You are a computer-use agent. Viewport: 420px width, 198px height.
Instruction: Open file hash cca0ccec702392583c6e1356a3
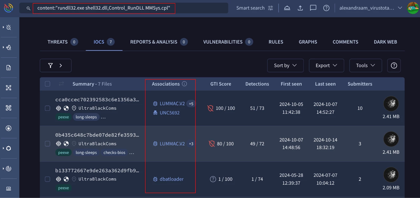pyautogui.click(x=97, y=100)
